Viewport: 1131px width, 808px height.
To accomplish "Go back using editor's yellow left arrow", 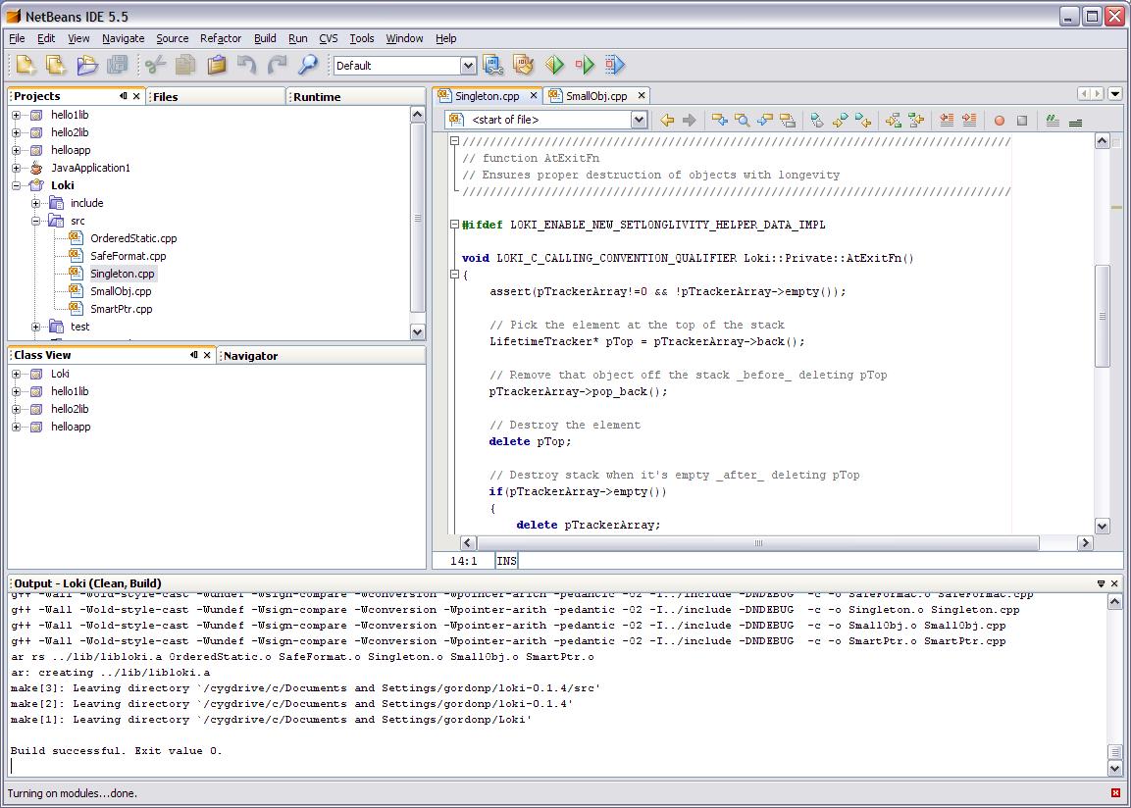I will (667, 121).
